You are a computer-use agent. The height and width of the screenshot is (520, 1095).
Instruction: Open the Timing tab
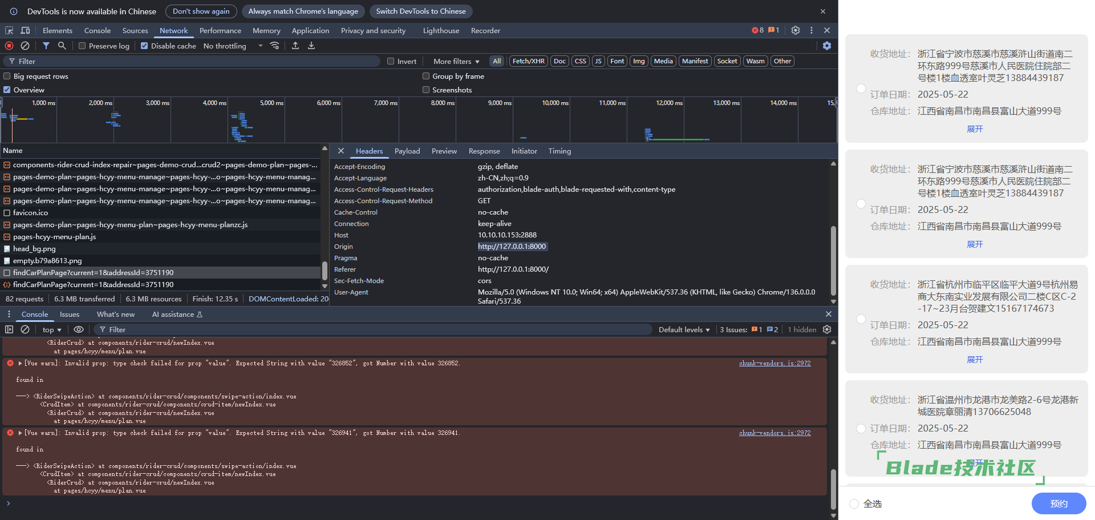559,151
